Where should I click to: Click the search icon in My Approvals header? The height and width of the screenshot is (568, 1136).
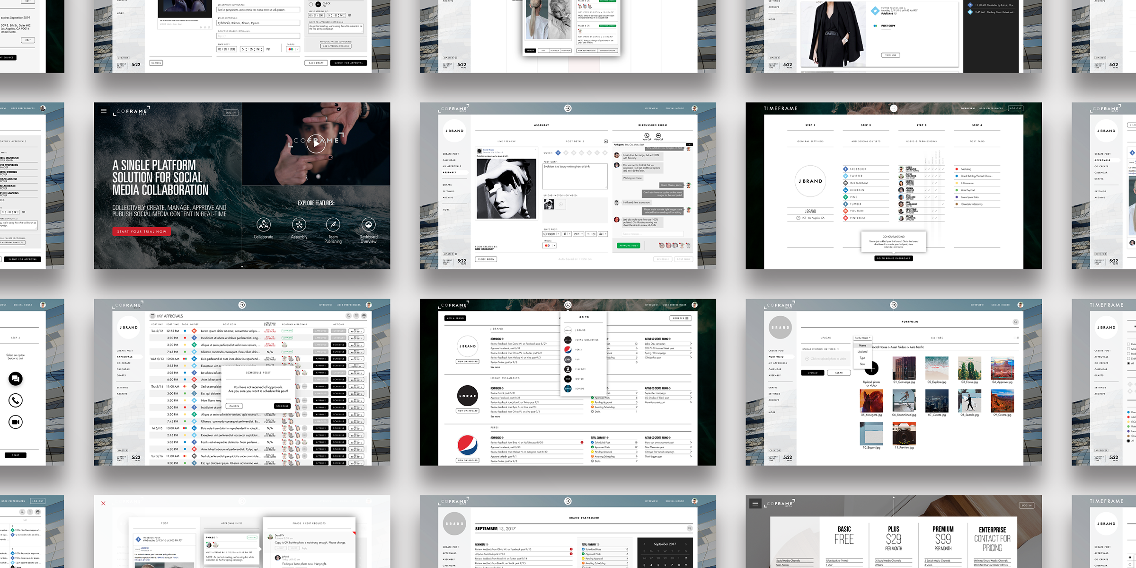tap(348, 316)
